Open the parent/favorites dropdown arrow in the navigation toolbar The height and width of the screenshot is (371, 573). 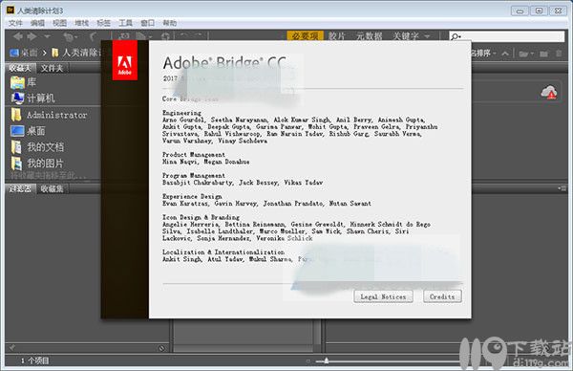[47, 36]
